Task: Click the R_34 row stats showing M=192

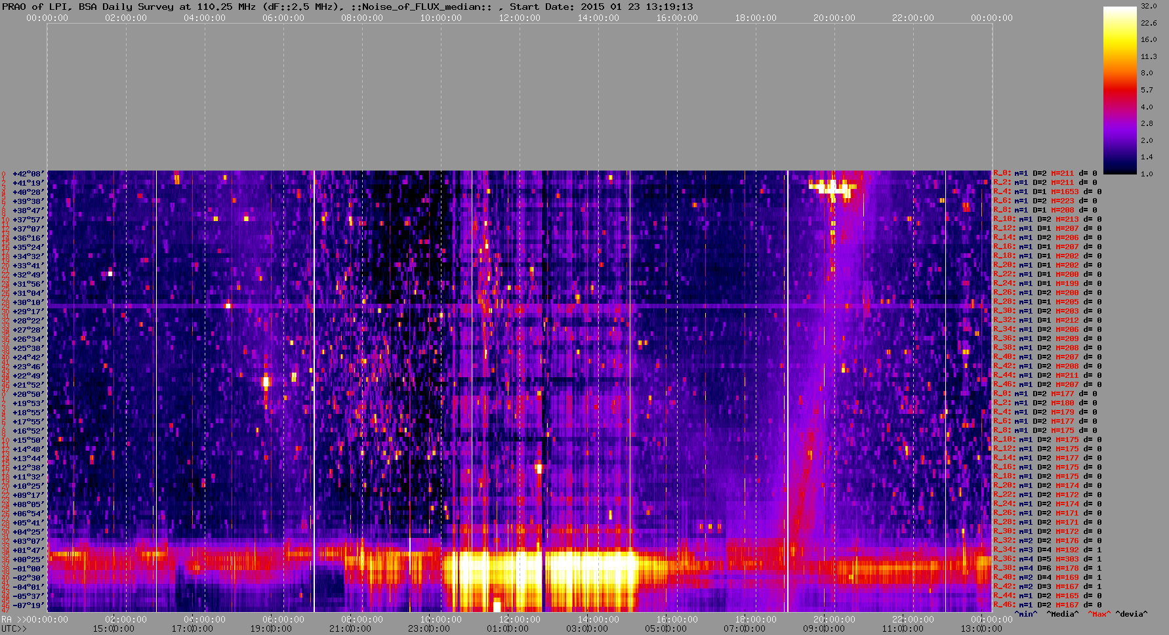Action: (x=1048, y=550)
